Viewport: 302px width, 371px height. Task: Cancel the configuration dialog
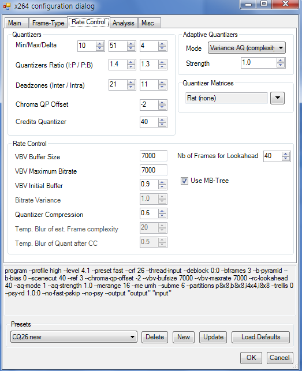(279, 358)
